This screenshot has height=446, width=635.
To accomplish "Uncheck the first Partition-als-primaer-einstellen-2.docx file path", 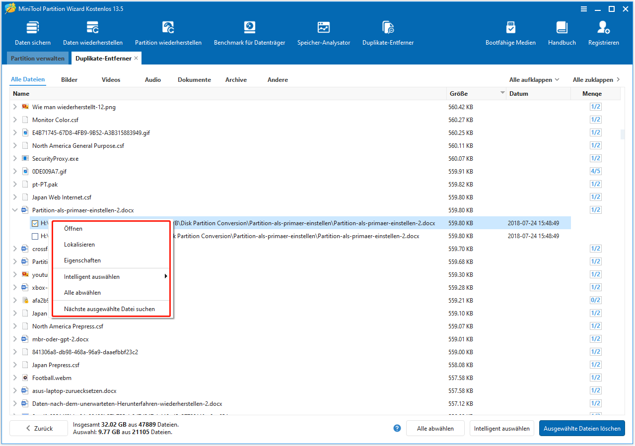I will click(x=35, y=223).
